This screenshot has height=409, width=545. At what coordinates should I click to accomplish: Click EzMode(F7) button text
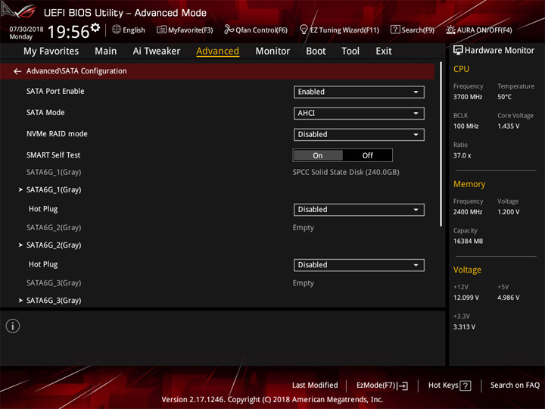click(x=376, y=386)
